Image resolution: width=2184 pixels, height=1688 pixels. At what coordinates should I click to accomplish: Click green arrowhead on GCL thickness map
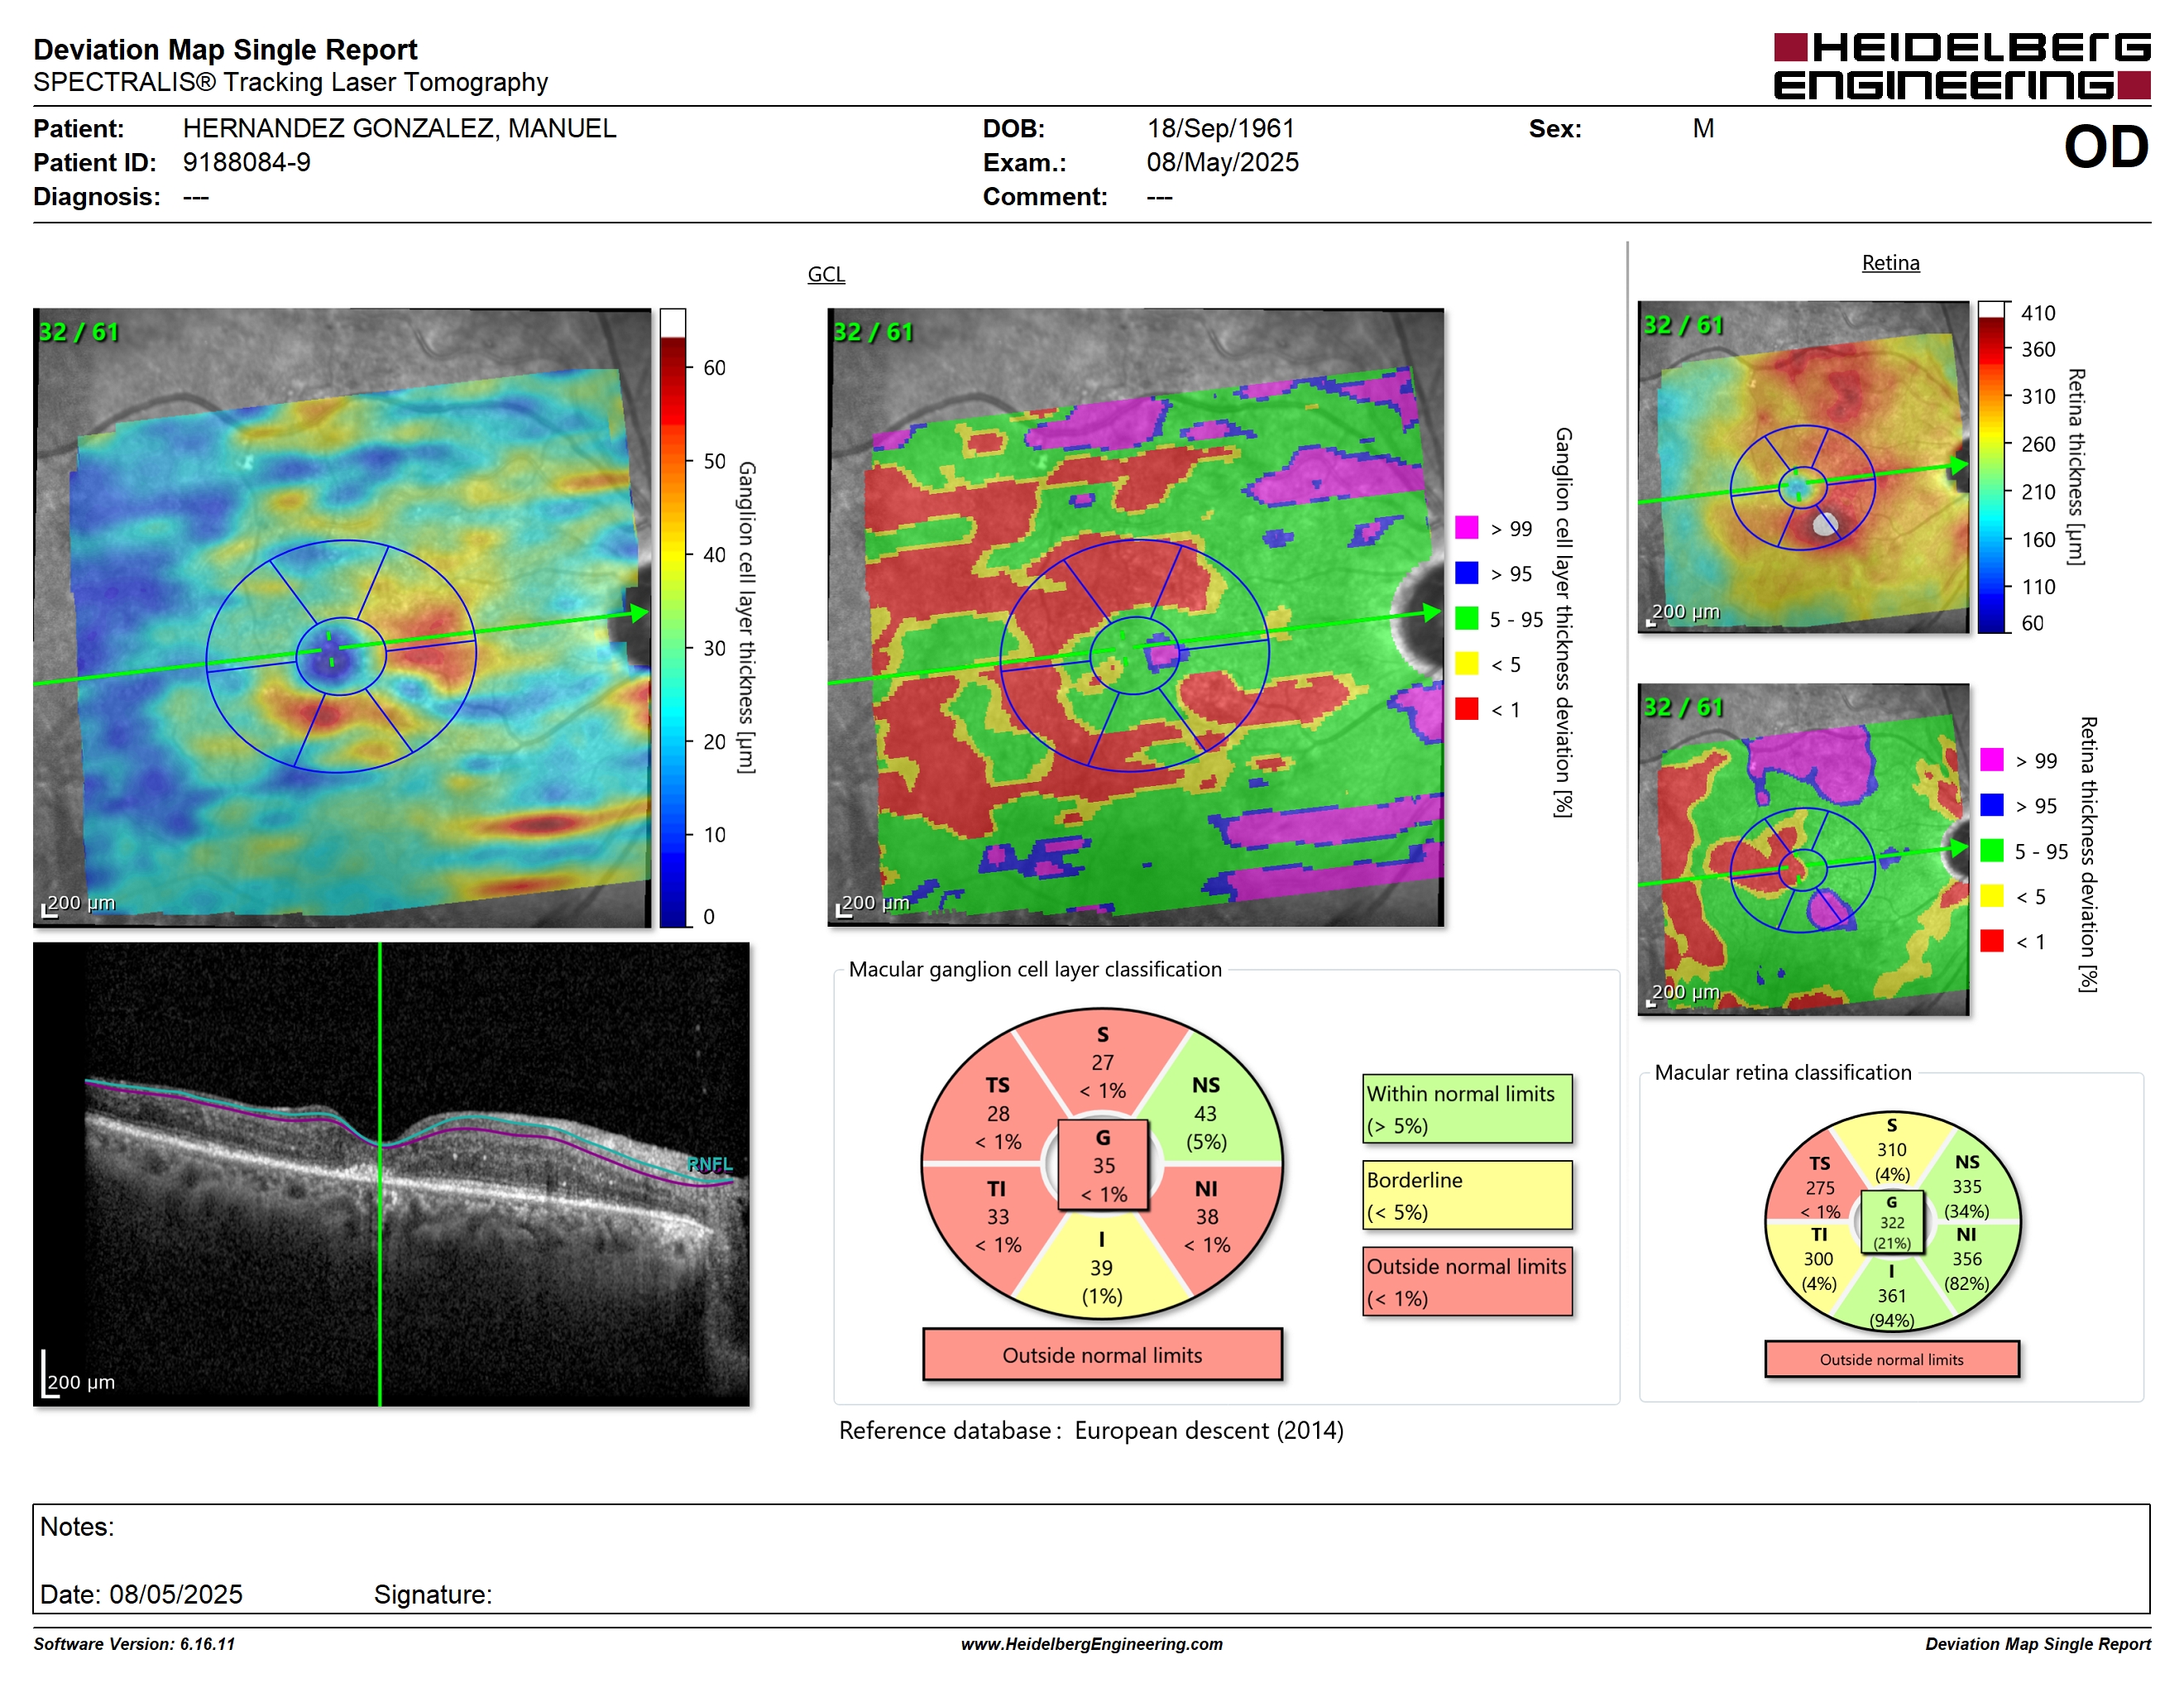click(640, 613)
